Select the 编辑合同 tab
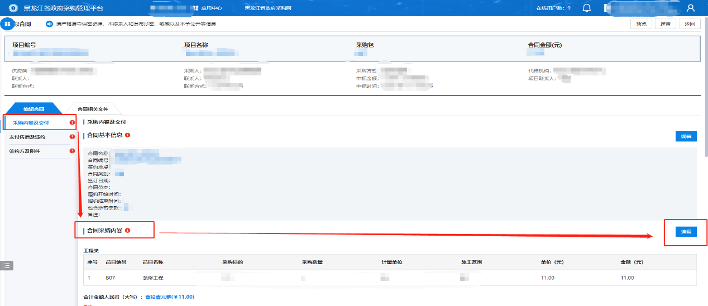Image resolution: width=708 pixels, height=306 pixels. pyautogui.click(x=34, y=109)
